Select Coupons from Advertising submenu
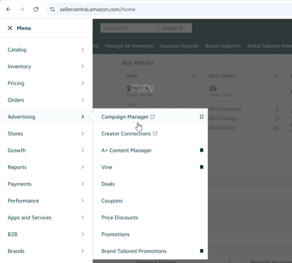This screenshot has height=263, width=292. [x=112, y=201]
